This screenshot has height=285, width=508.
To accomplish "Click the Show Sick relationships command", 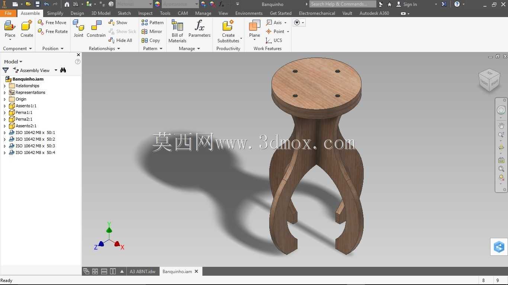I will 122,32.
